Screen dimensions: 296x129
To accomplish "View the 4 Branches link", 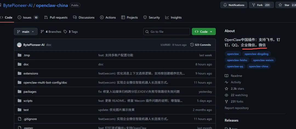I will click(x=51, y=32).
